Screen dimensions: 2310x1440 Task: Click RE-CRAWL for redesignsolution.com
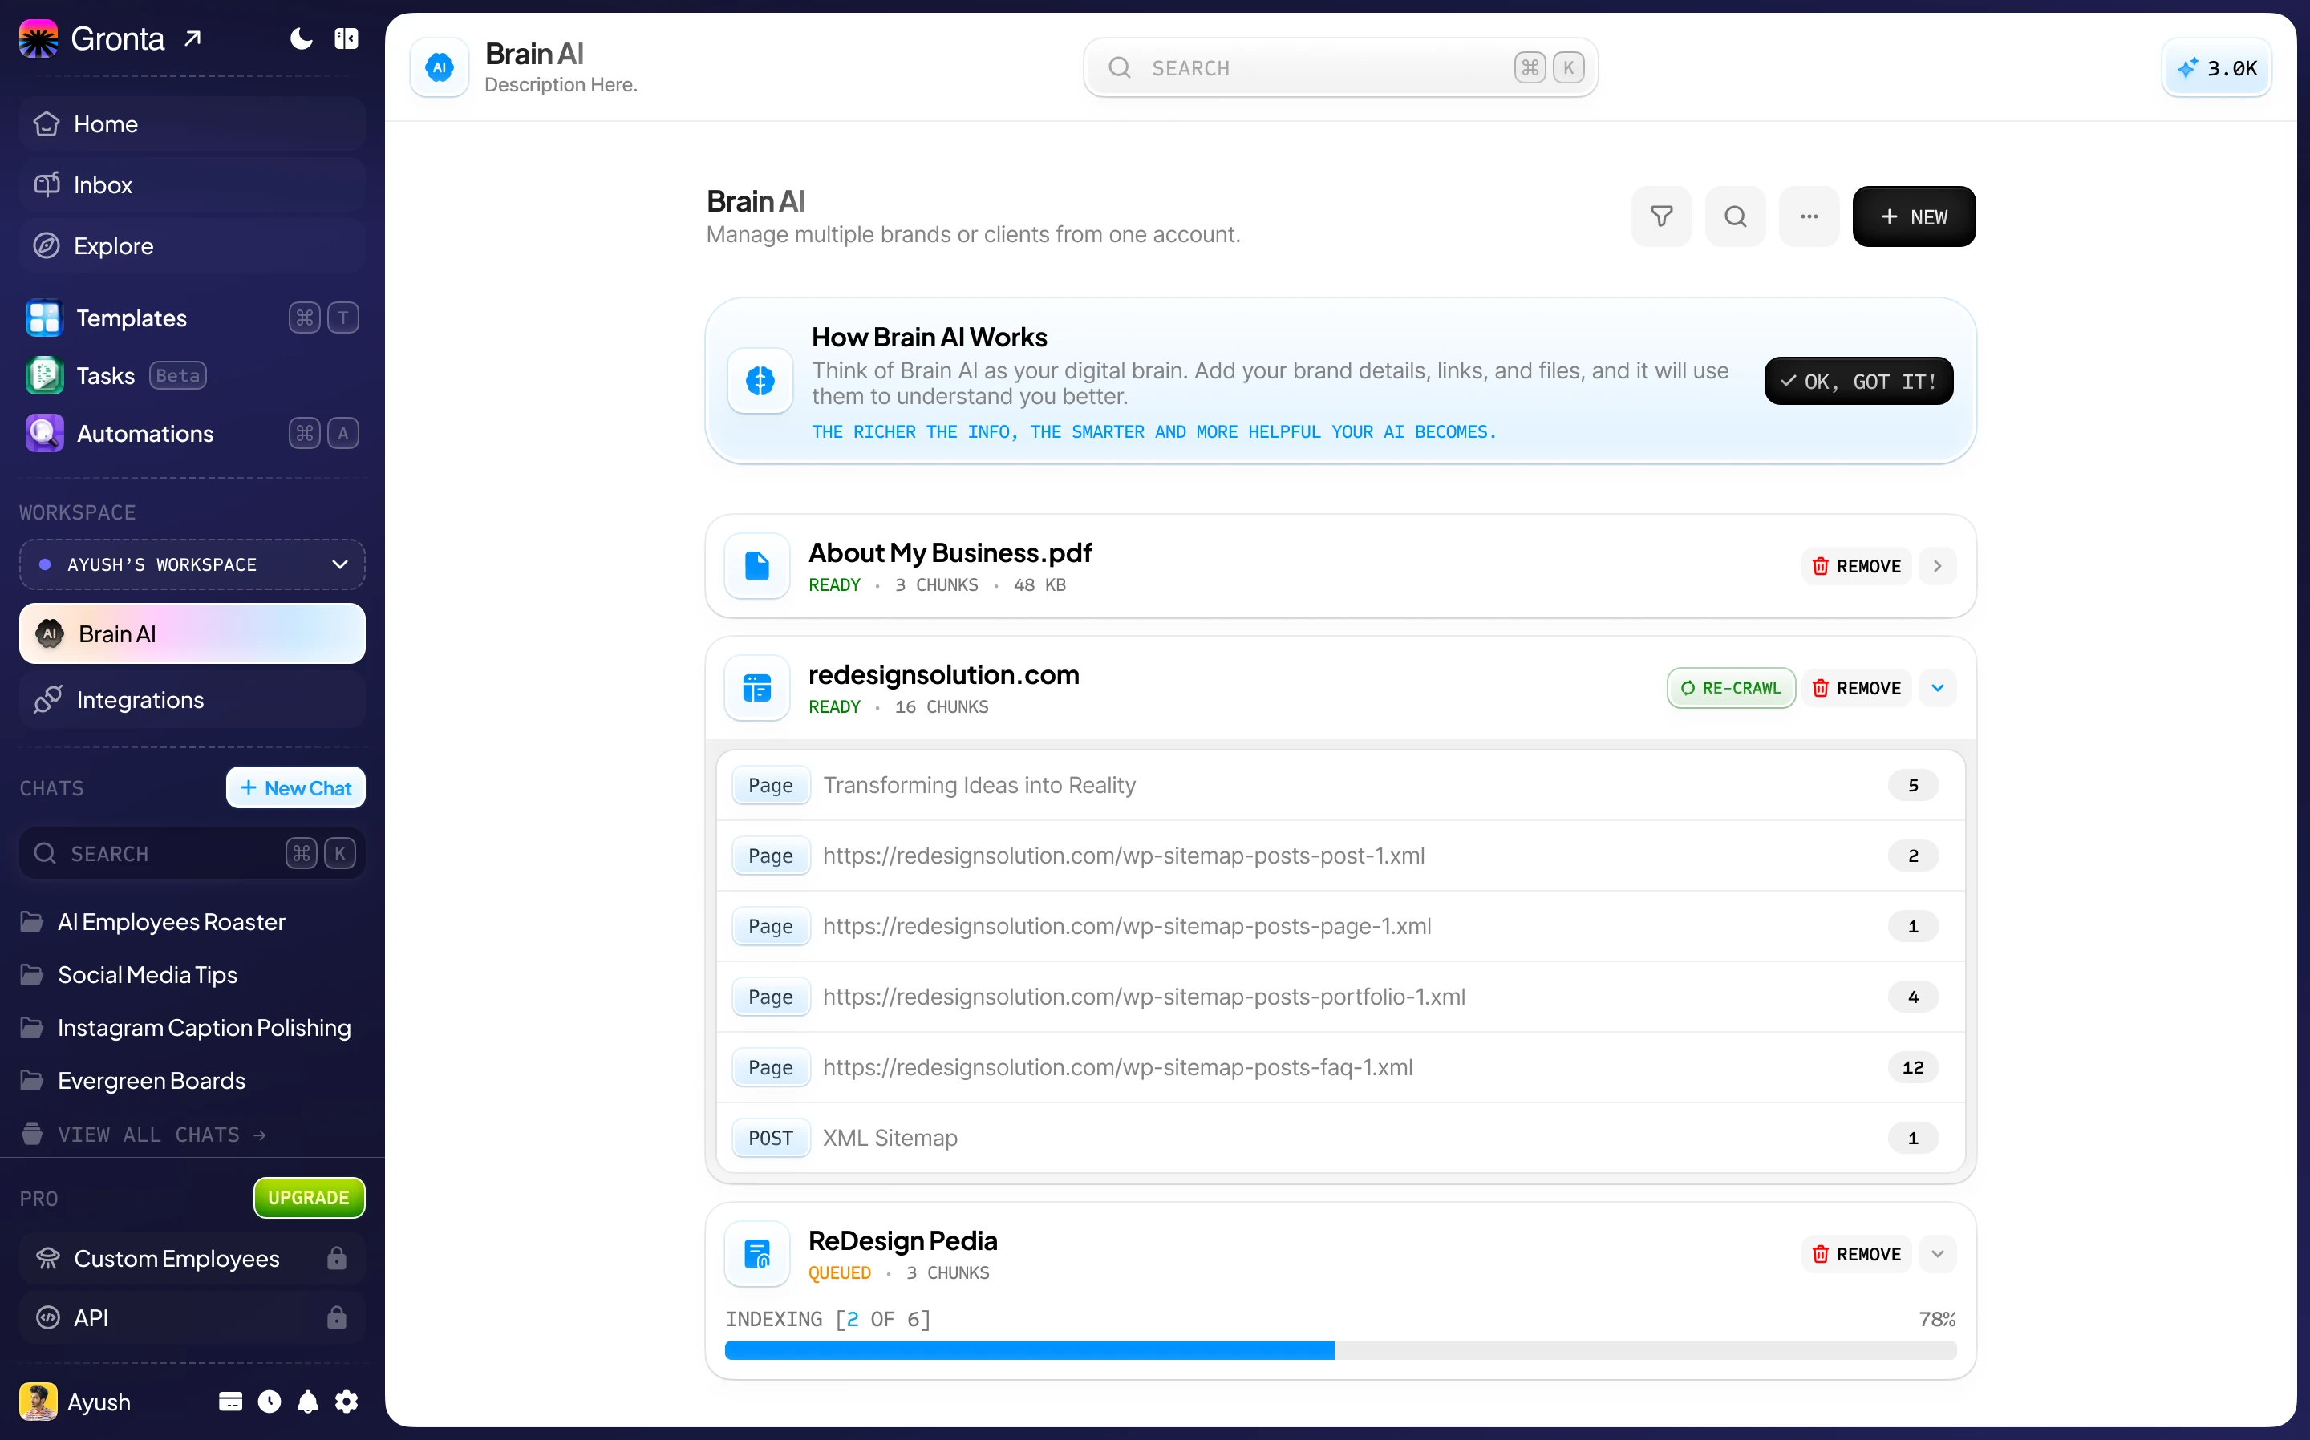coord(1730,689)
